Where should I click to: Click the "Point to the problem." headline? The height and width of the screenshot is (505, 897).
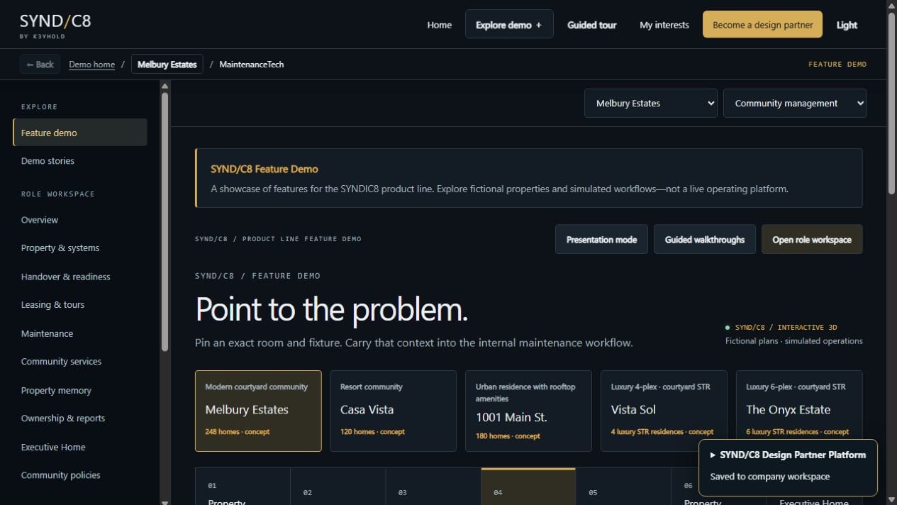(x=331, y=310)
